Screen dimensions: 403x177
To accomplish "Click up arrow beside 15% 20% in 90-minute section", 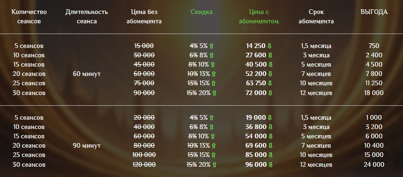I will pyautogui.click(x=214, y=164).
